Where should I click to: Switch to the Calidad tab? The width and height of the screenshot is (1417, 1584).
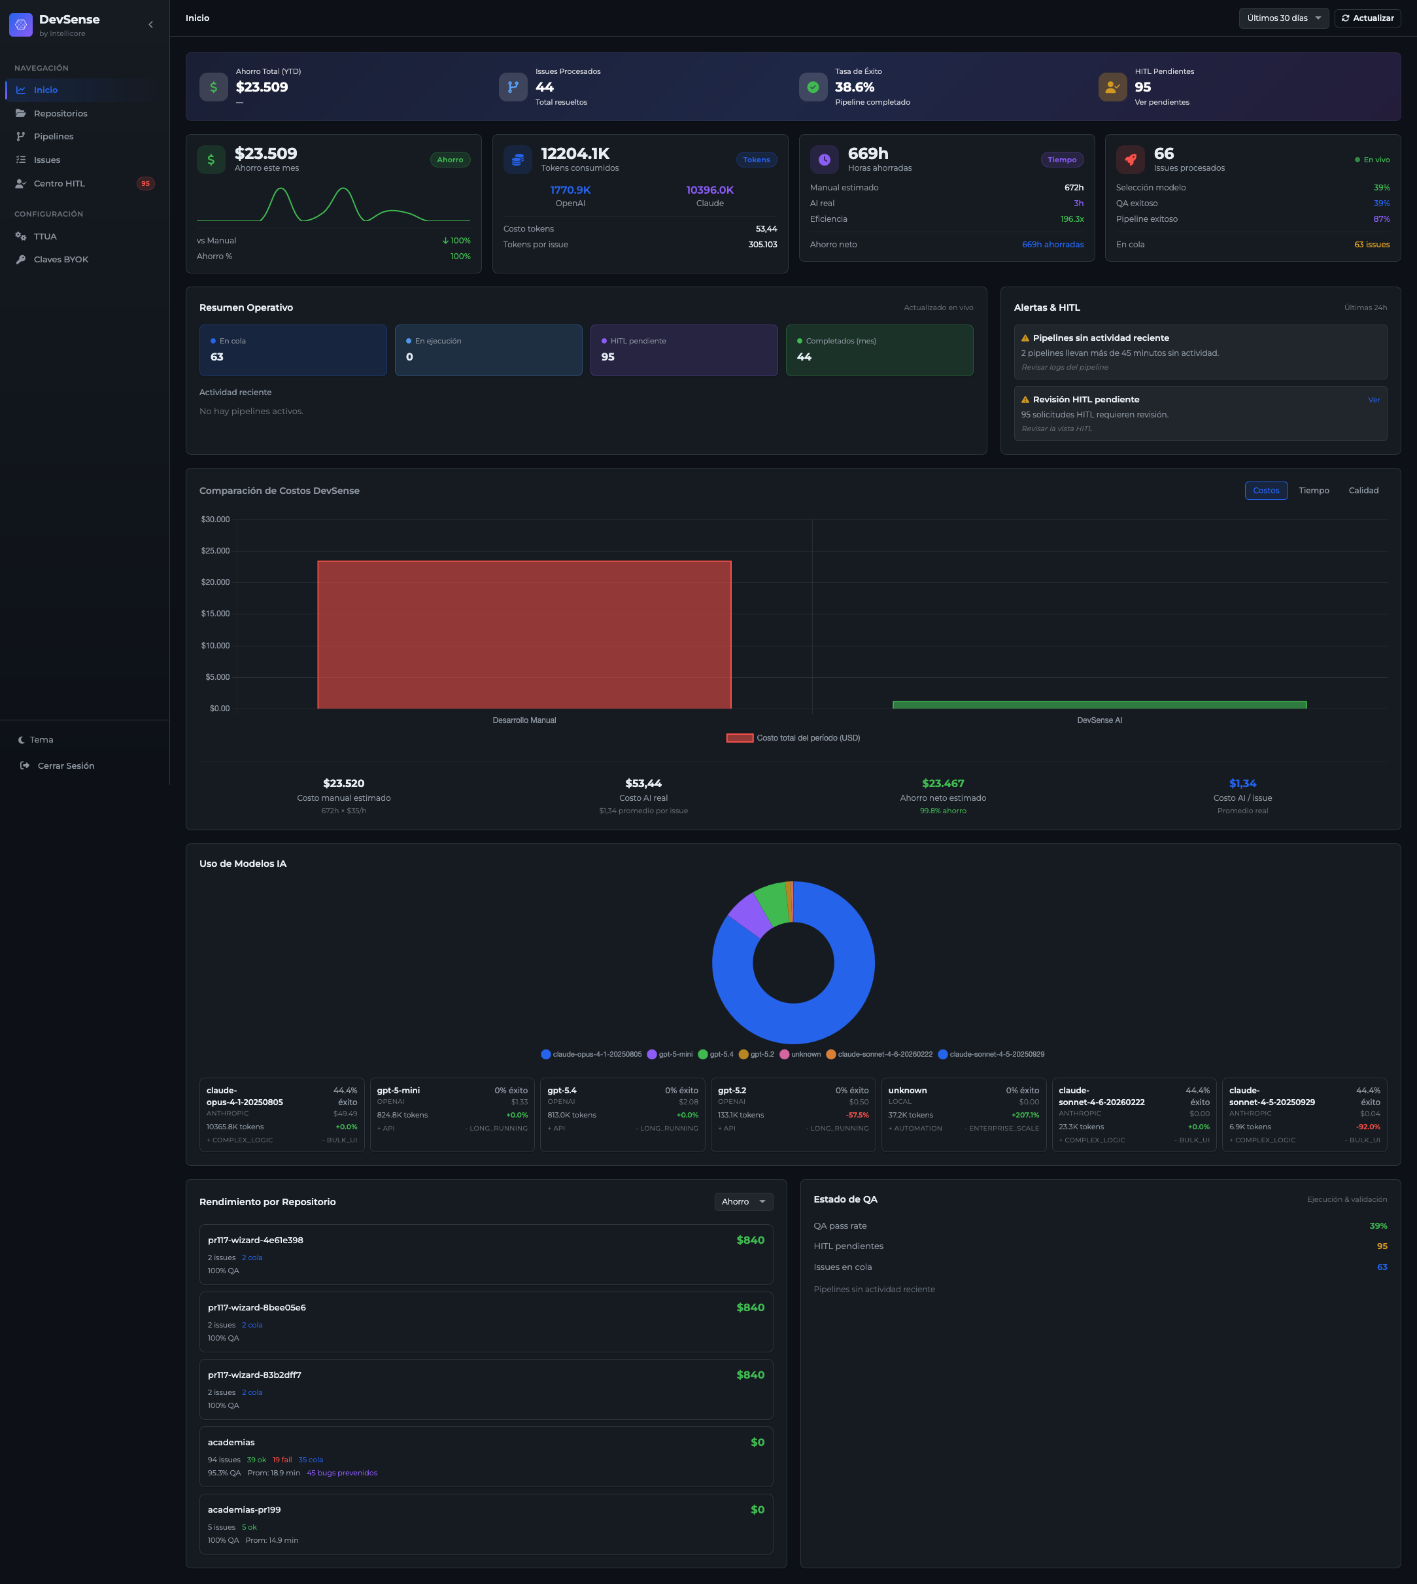(1364, 490)
